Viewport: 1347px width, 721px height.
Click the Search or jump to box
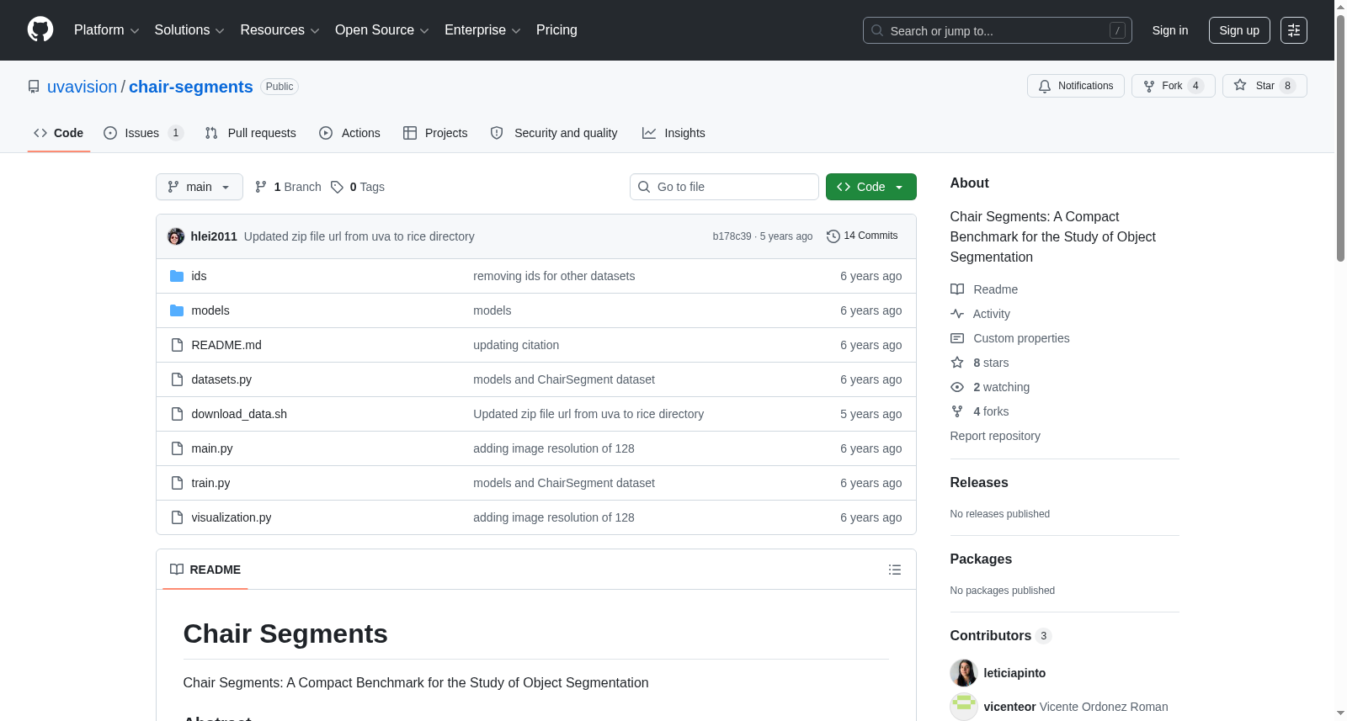coord(998,30)
